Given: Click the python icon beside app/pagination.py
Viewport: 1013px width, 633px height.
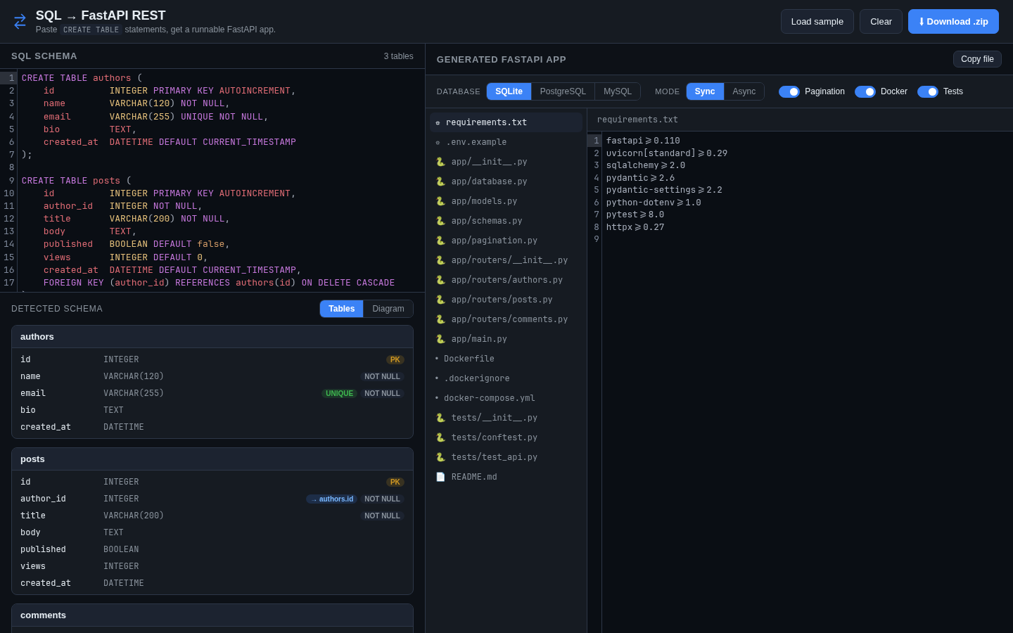Looking at the screenshot, I should pos(440,241).
